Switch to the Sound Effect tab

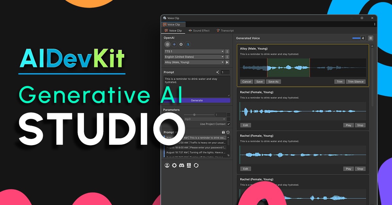point(199,30)
